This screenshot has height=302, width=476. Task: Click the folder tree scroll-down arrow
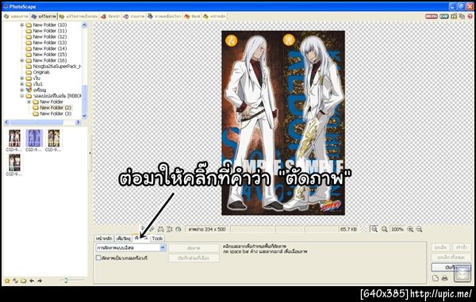point(84,116)
